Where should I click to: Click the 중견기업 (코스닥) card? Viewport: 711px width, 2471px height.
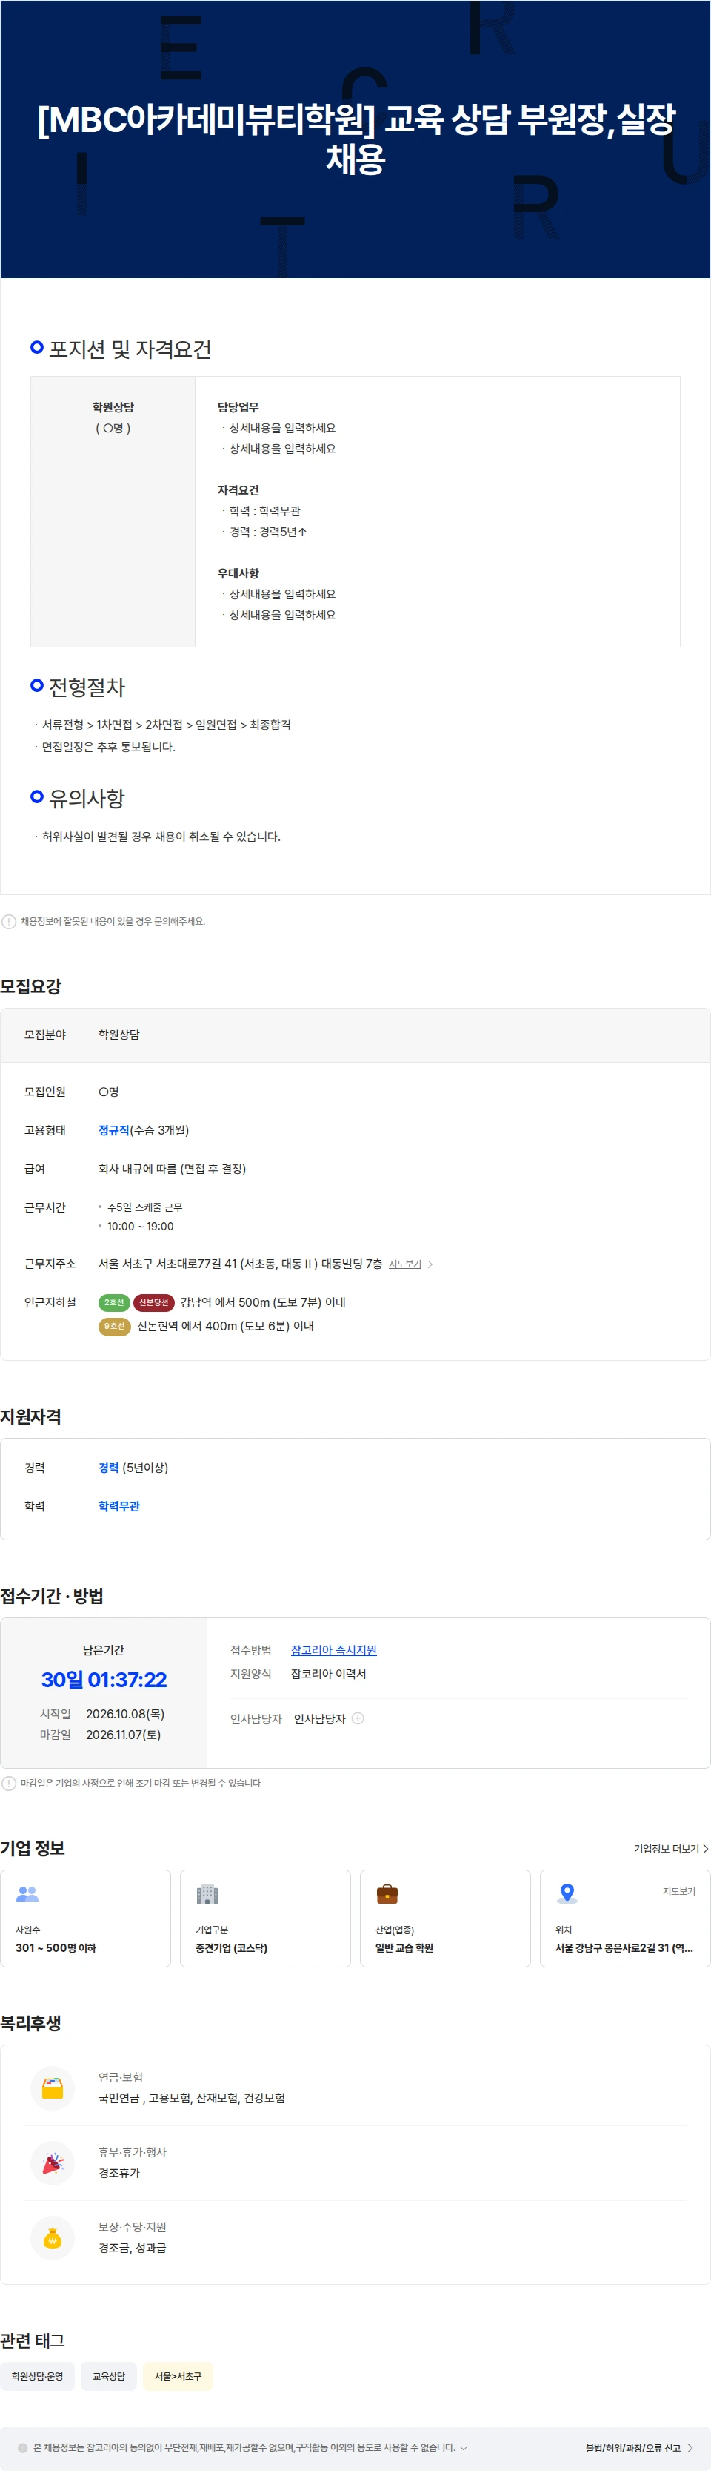[265, 1918]
